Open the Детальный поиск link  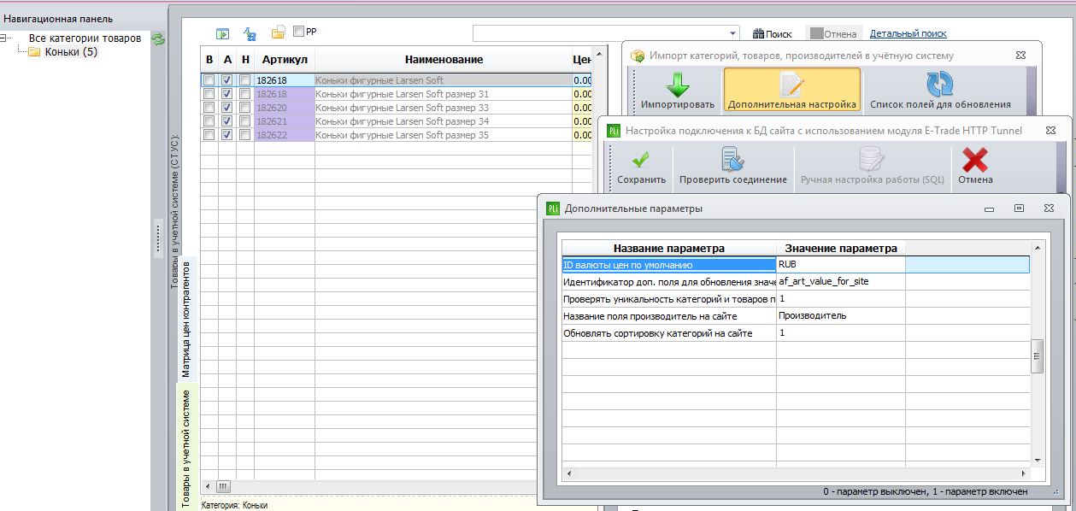908,34
